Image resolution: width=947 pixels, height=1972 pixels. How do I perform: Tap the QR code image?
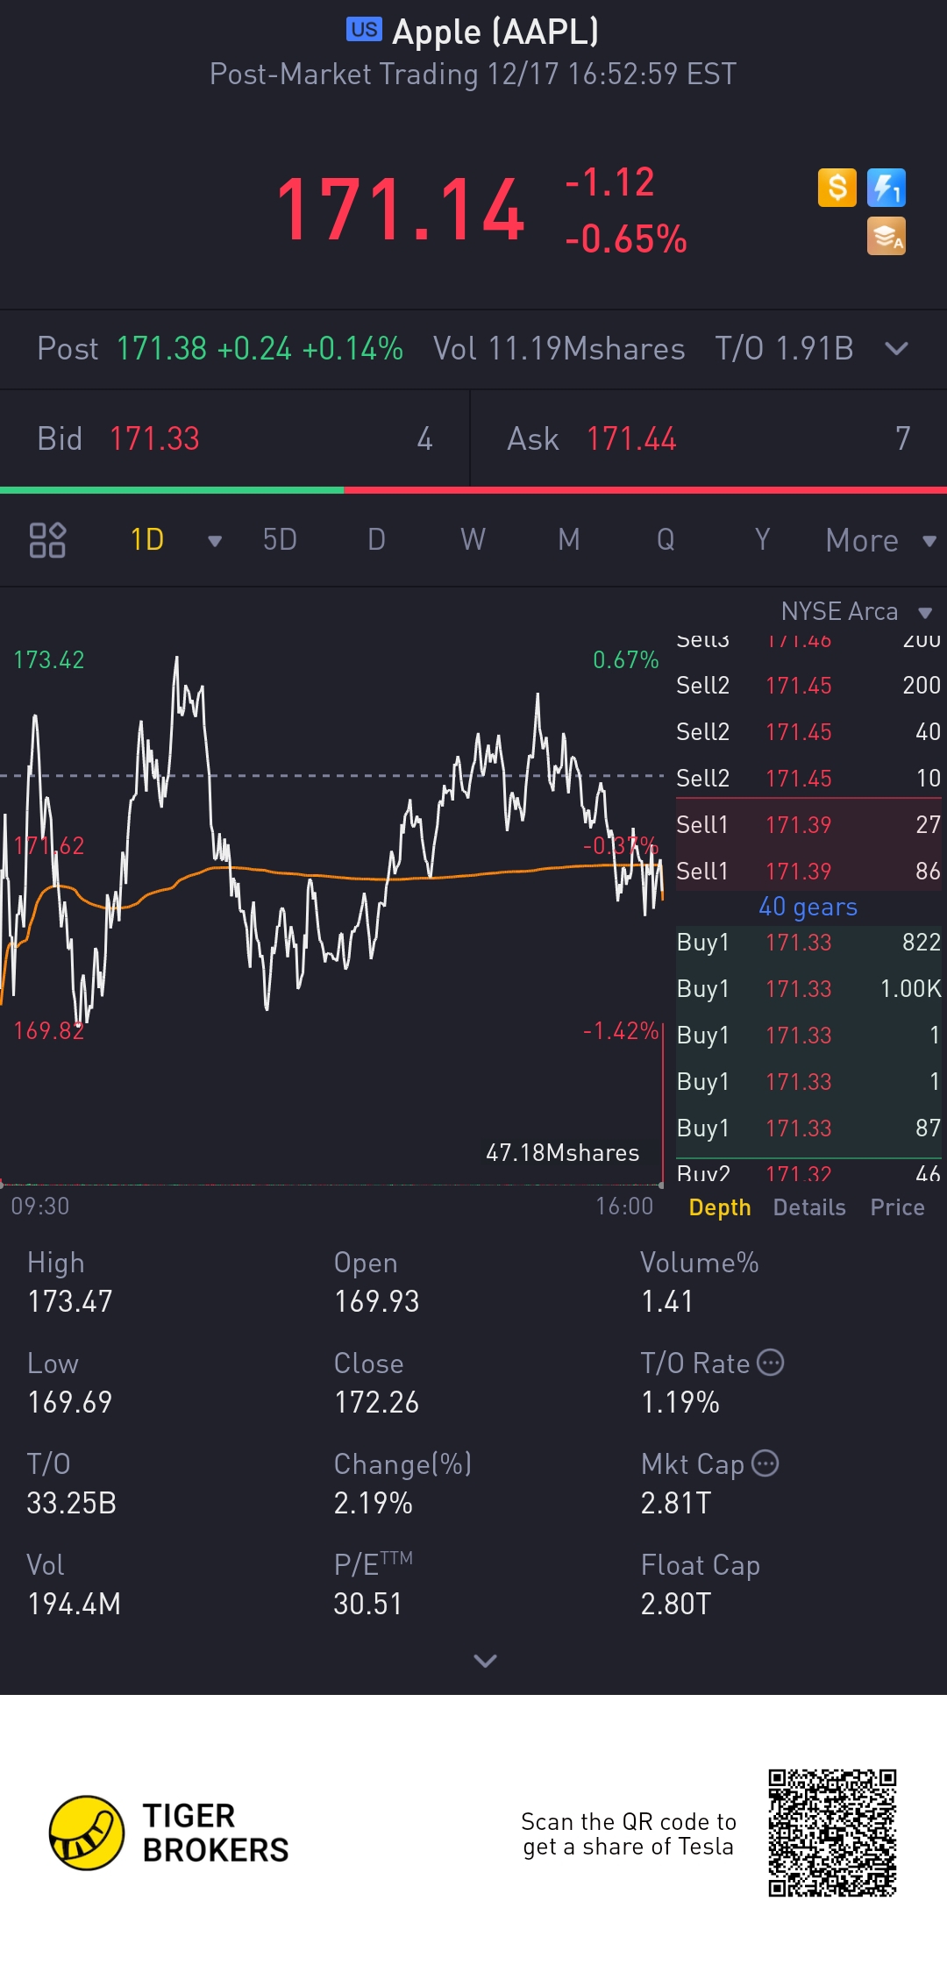[x=832, y=1833]
